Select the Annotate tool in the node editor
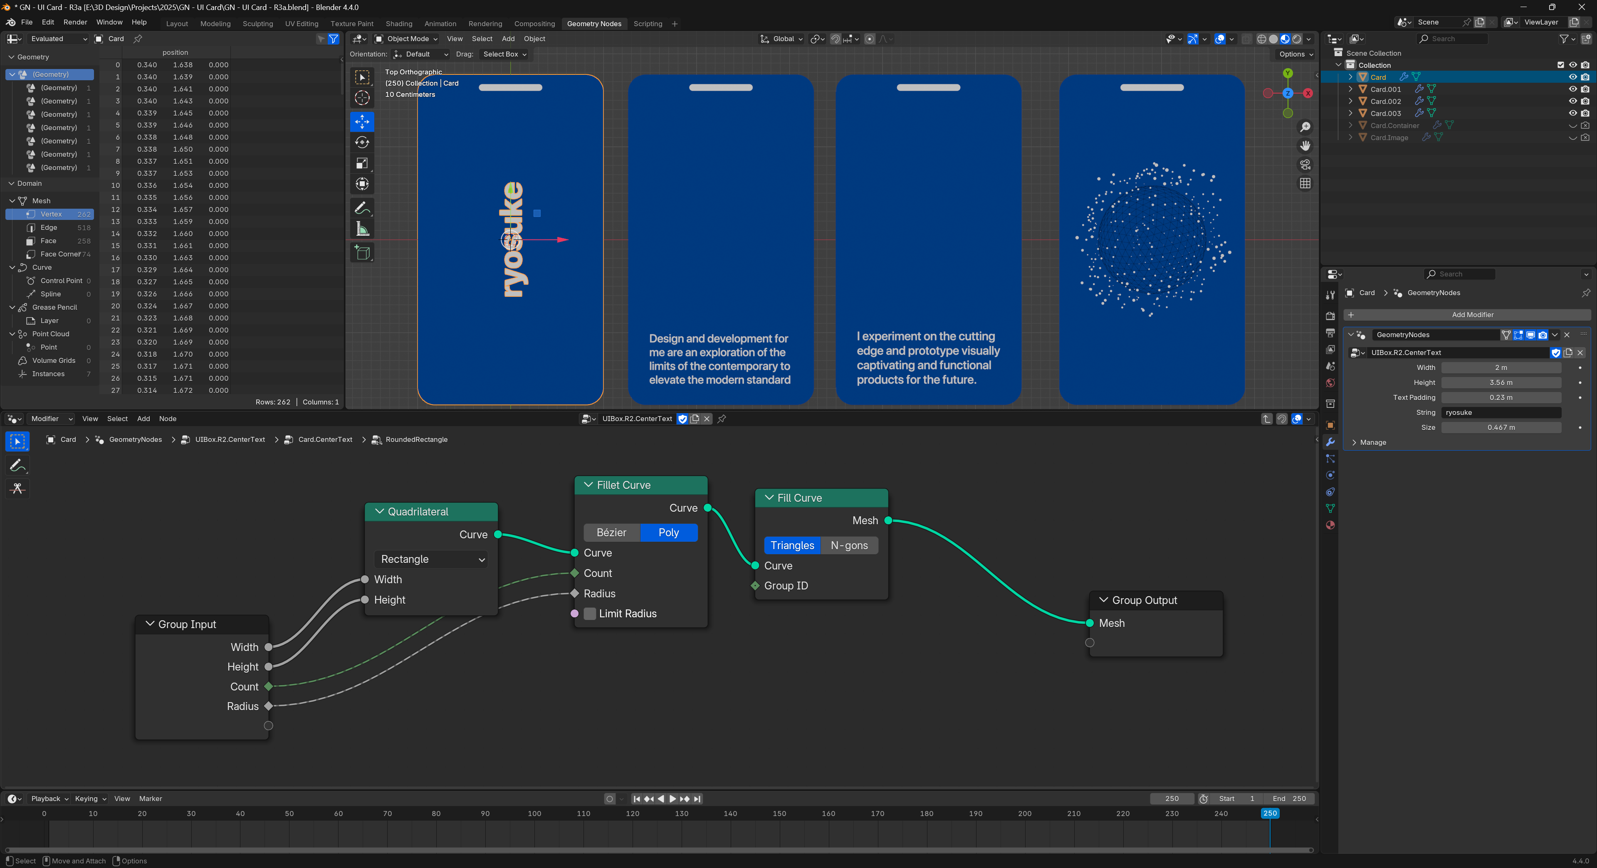Viewport: 1597px width, 868px height. (x=17, y=465)
